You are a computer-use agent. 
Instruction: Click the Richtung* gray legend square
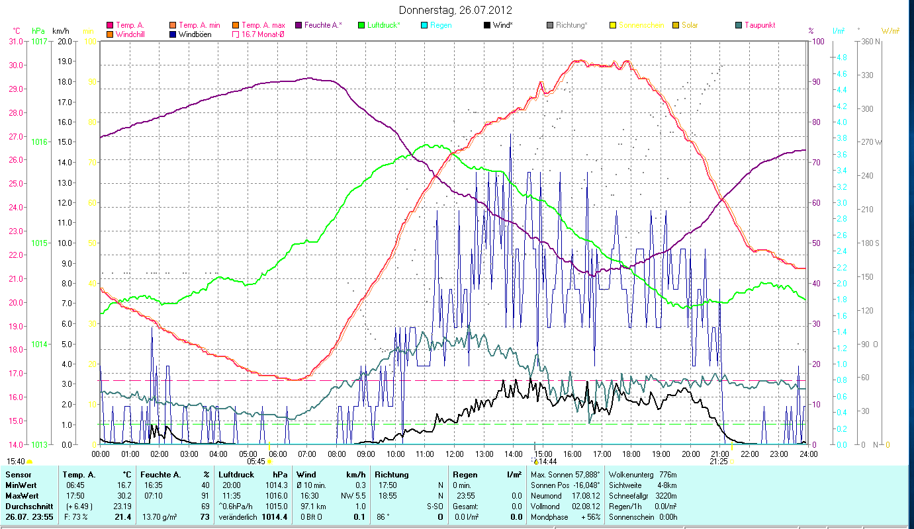(x=550, y=25)
